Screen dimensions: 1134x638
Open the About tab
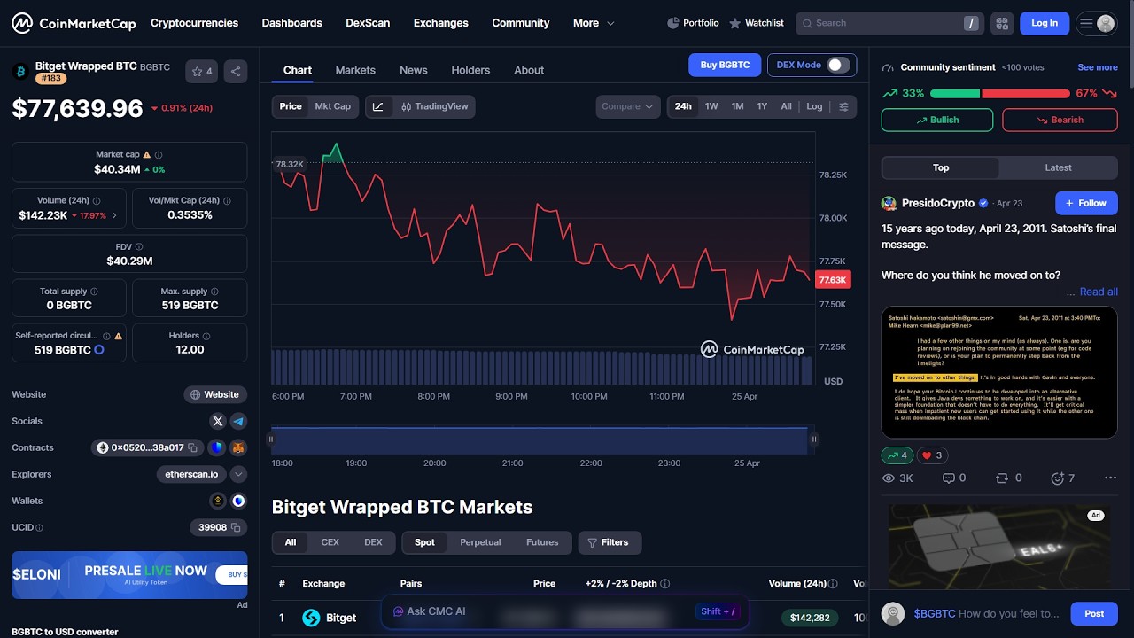(529, 70)
